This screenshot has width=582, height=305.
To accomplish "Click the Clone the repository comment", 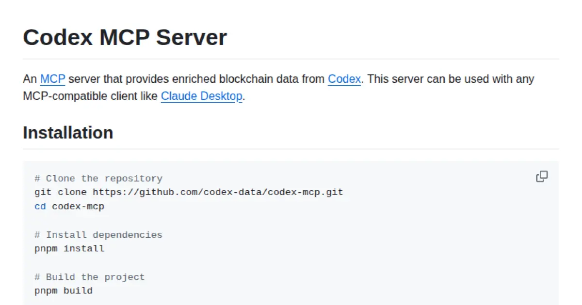I will 98,178.
